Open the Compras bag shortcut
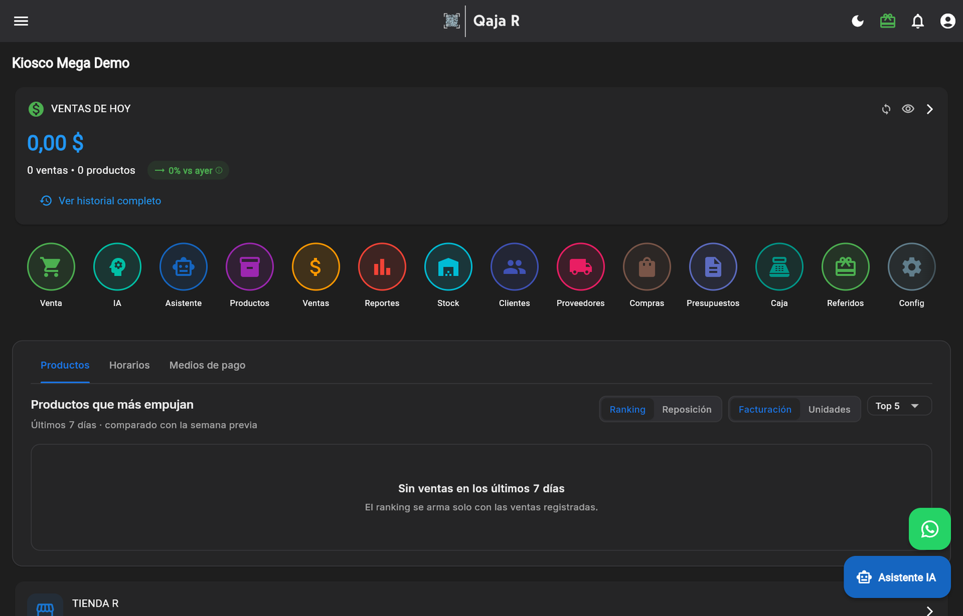This screenshot has width=963, height=616. click(647, 267)
